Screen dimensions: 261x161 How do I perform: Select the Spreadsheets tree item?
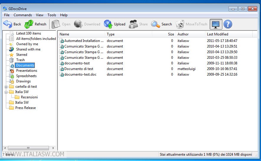point(26,76)
